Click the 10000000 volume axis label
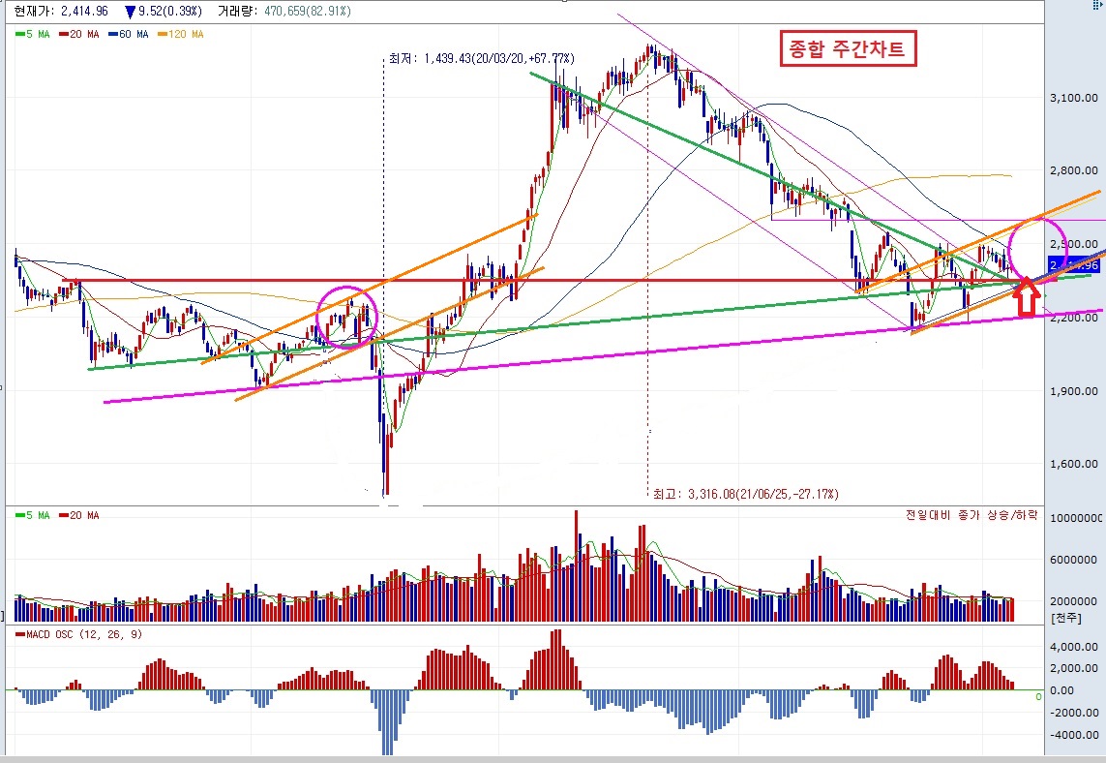This screenshot has width=1106, height=763. click(1076, 517)
